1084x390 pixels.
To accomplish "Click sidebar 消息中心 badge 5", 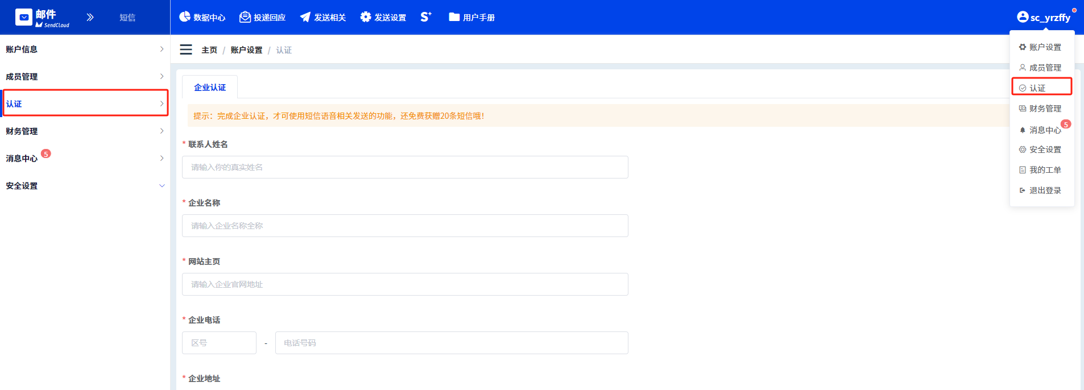I will (46, 153).
